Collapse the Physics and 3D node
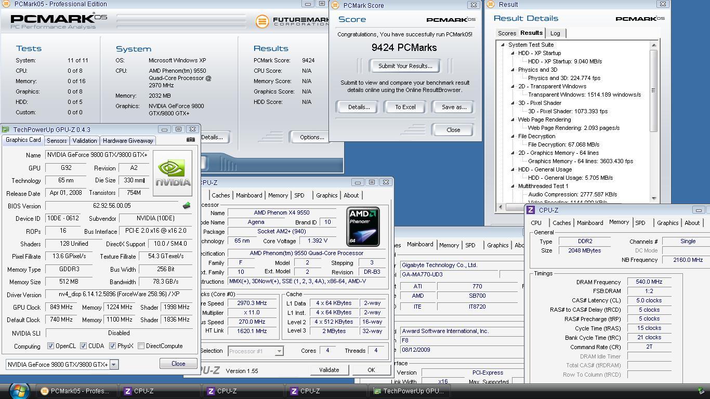 pyautogui.click(x=512, y=70)
